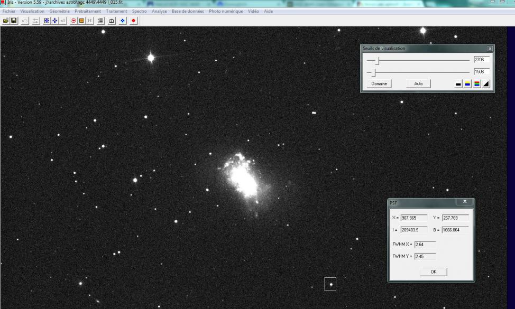Open the Analyse menu
This screenshot has height=309, width=515.
159,11
